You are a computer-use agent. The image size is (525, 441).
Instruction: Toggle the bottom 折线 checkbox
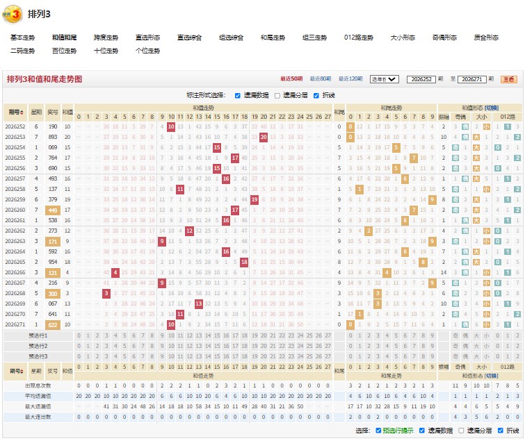pos(500,431)
